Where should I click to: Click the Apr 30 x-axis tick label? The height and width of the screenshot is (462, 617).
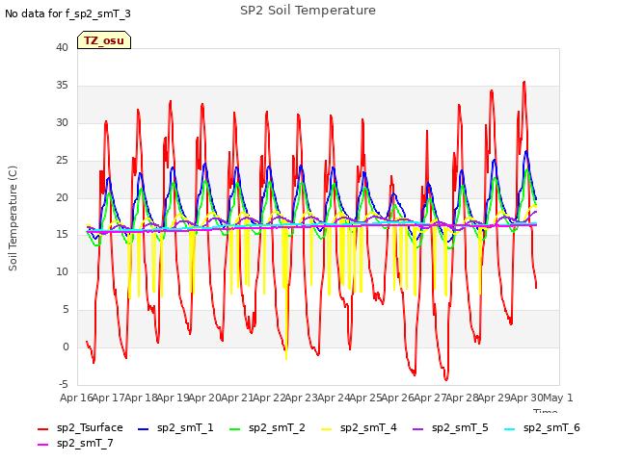coord(526,398)
